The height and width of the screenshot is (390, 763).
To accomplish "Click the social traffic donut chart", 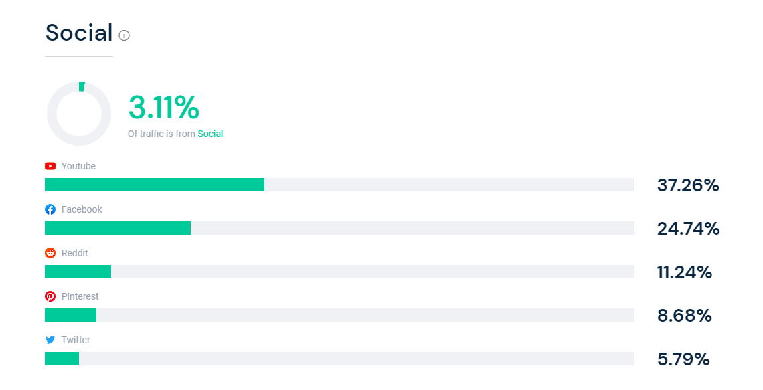I will tap(79, 114).
